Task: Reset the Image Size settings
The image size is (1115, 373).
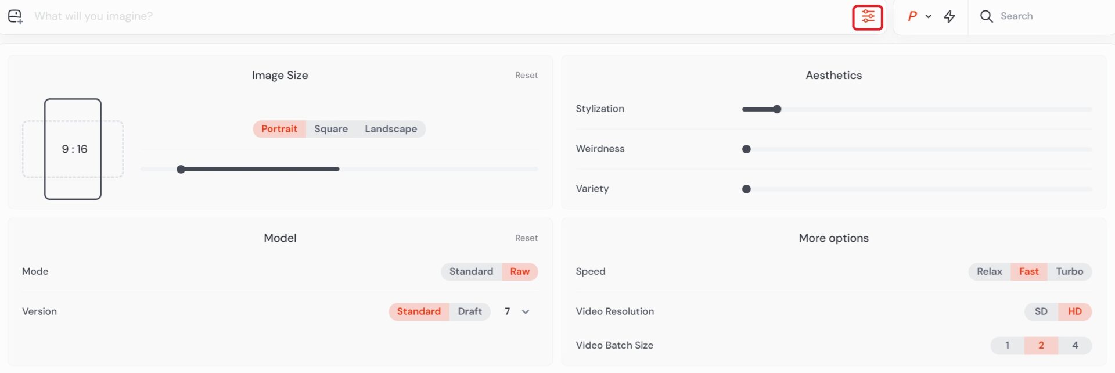Action: (526, 76)
